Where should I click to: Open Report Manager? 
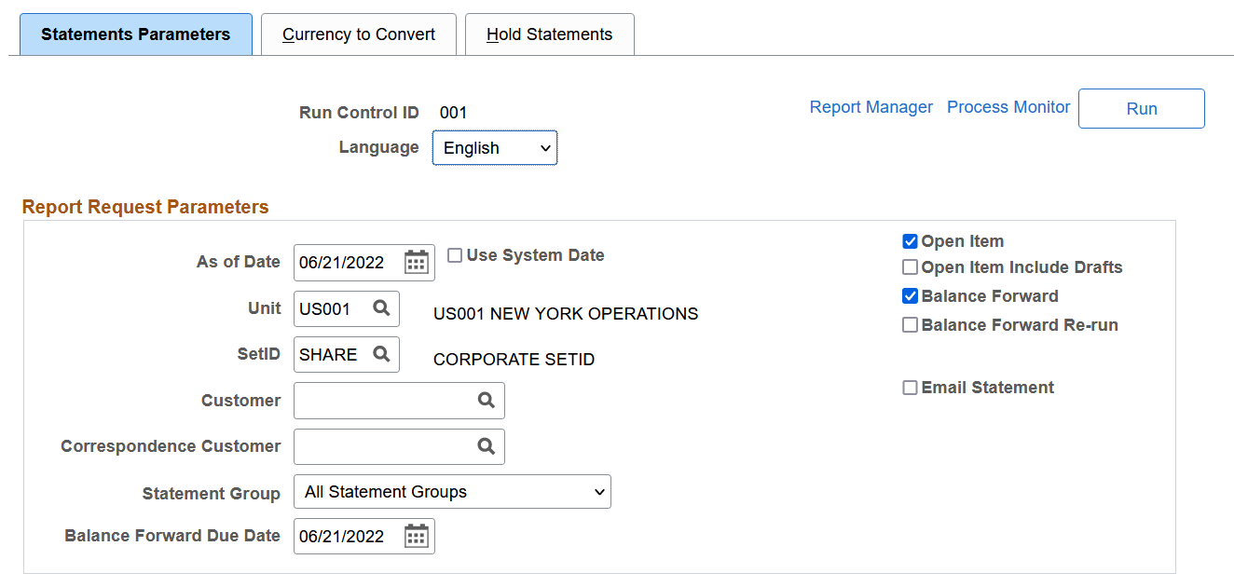coord(871,107)
